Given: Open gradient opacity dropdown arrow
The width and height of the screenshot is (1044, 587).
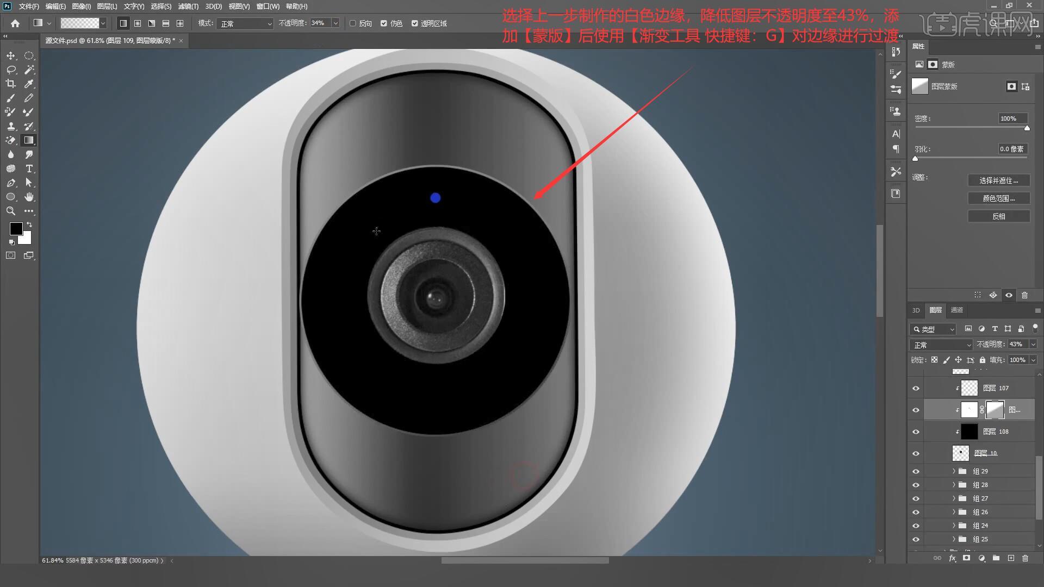Looking at the screenshot, I should 335,23.
